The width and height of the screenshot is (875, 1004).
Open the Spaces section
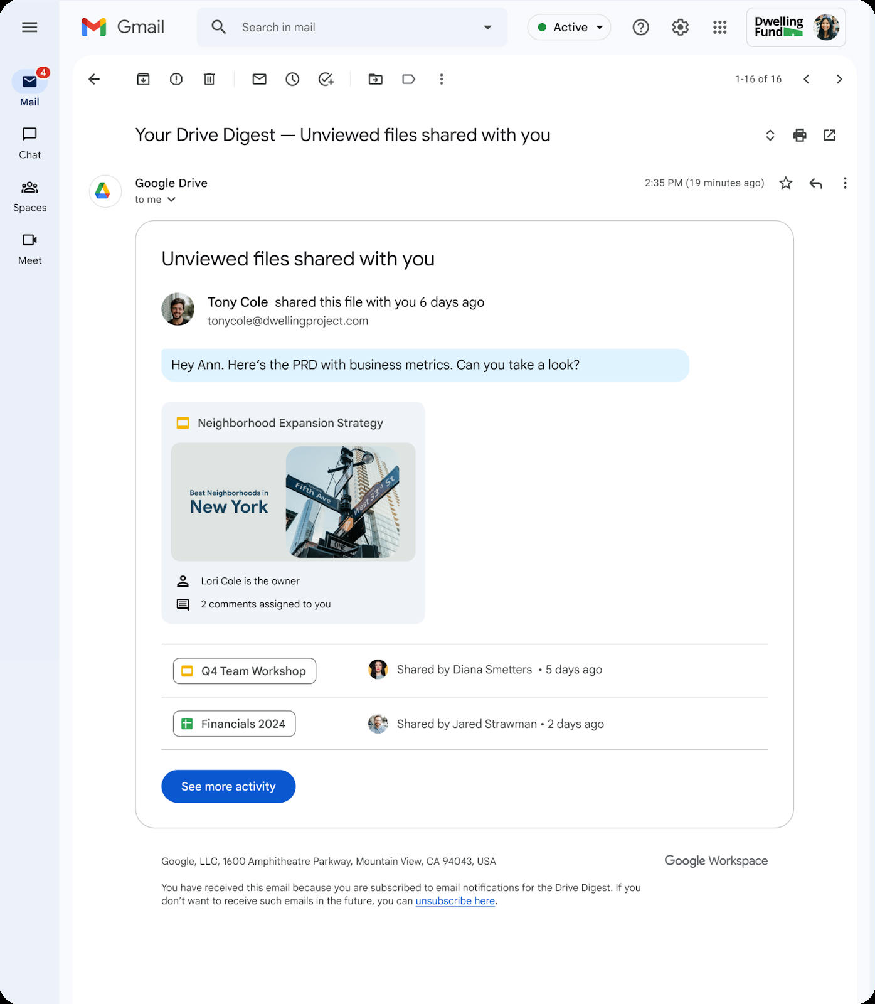29,196
